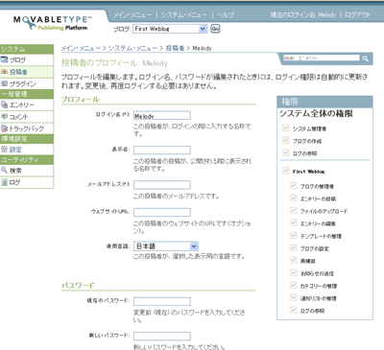384x350 pixels.
Task: Open コメント in the sidebar
Action: click(x=27, y=117)
